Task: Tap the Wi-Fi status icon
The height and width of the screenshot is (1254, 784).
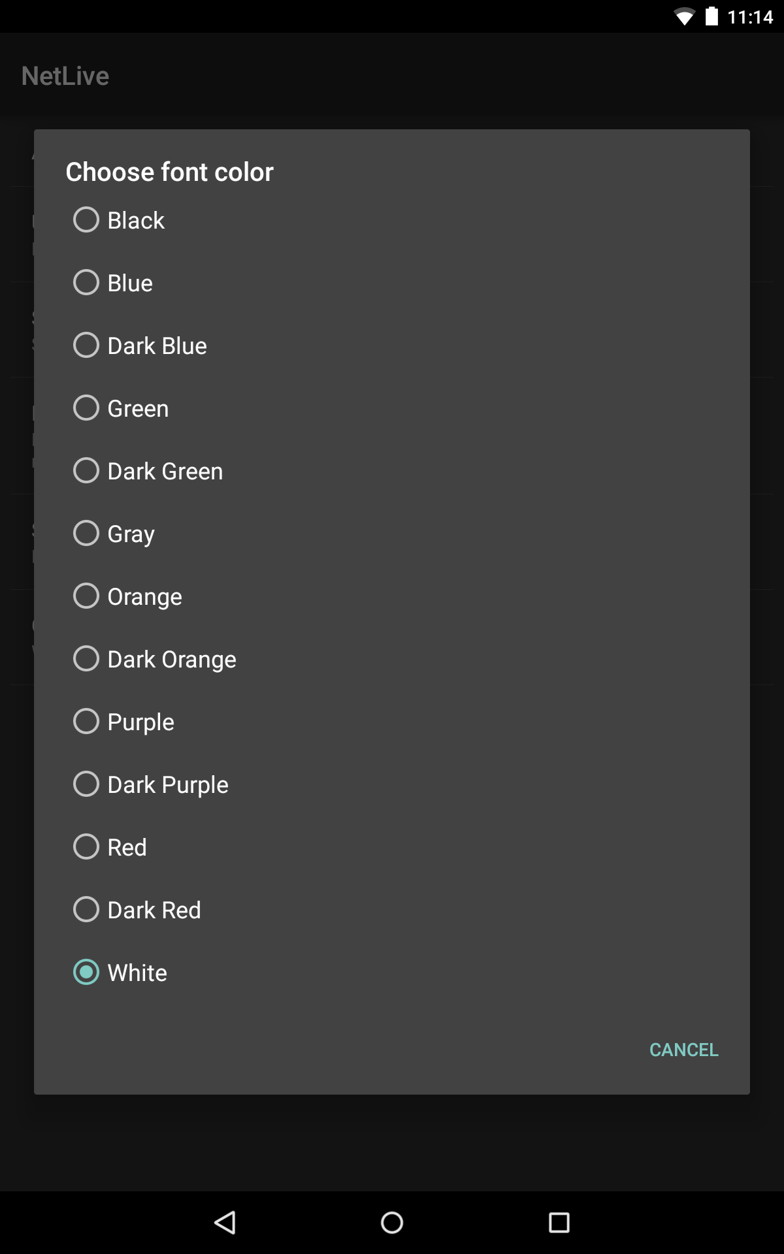Action: click(684, 16)
